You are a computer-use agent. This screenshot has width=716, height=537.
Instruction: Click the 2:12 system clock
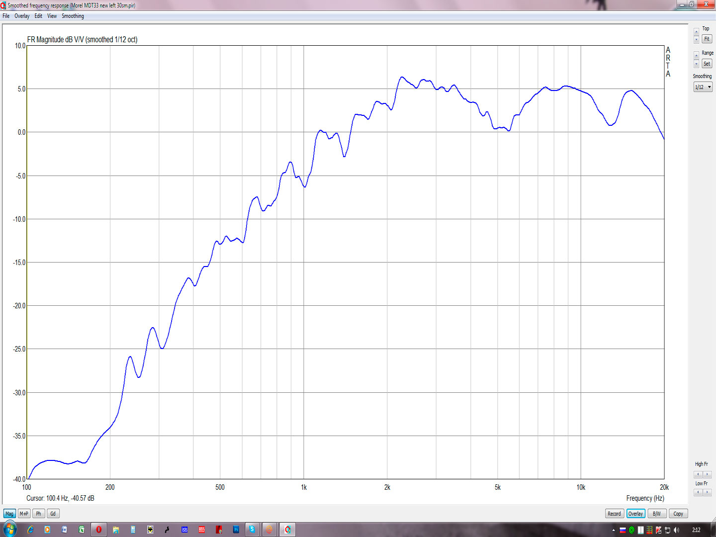(x=696, y=530)
